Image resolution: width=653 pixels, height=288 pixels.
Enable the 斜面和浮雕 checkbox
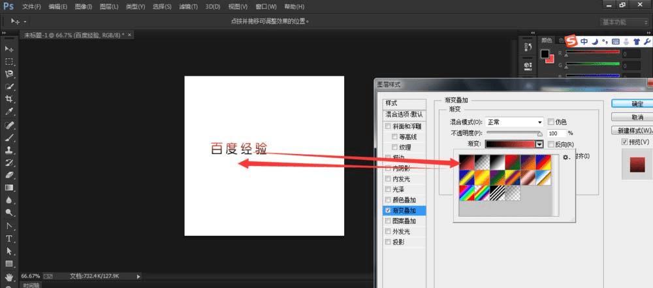(x=388, y=126)
